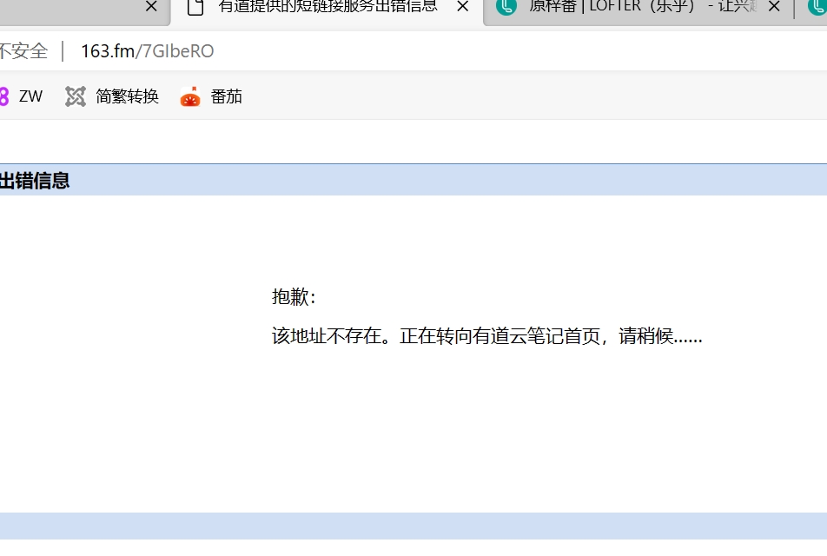Image resolution: width=827 pixels, height=556 pixels.
Task: Click the 抱歉: apology text
Action: click(294, 297)
